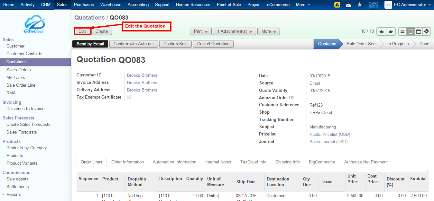Open My Tasks in sidebar
The image size is (434, 201).
15,78
